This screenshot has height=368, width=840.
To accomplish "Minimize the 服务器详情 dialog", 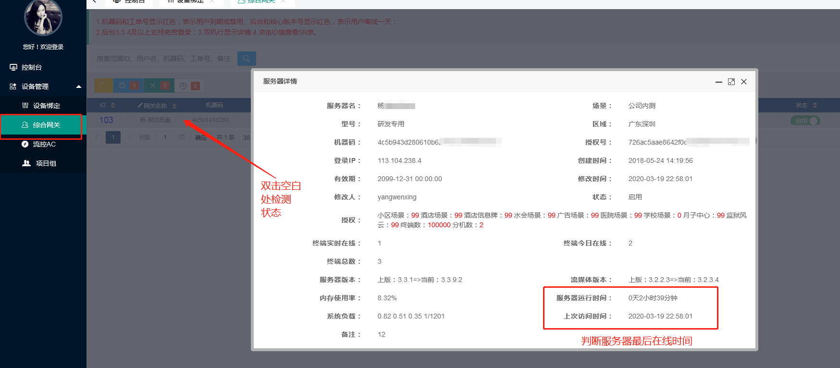I will pyautogui.click(x=718, y=82).
